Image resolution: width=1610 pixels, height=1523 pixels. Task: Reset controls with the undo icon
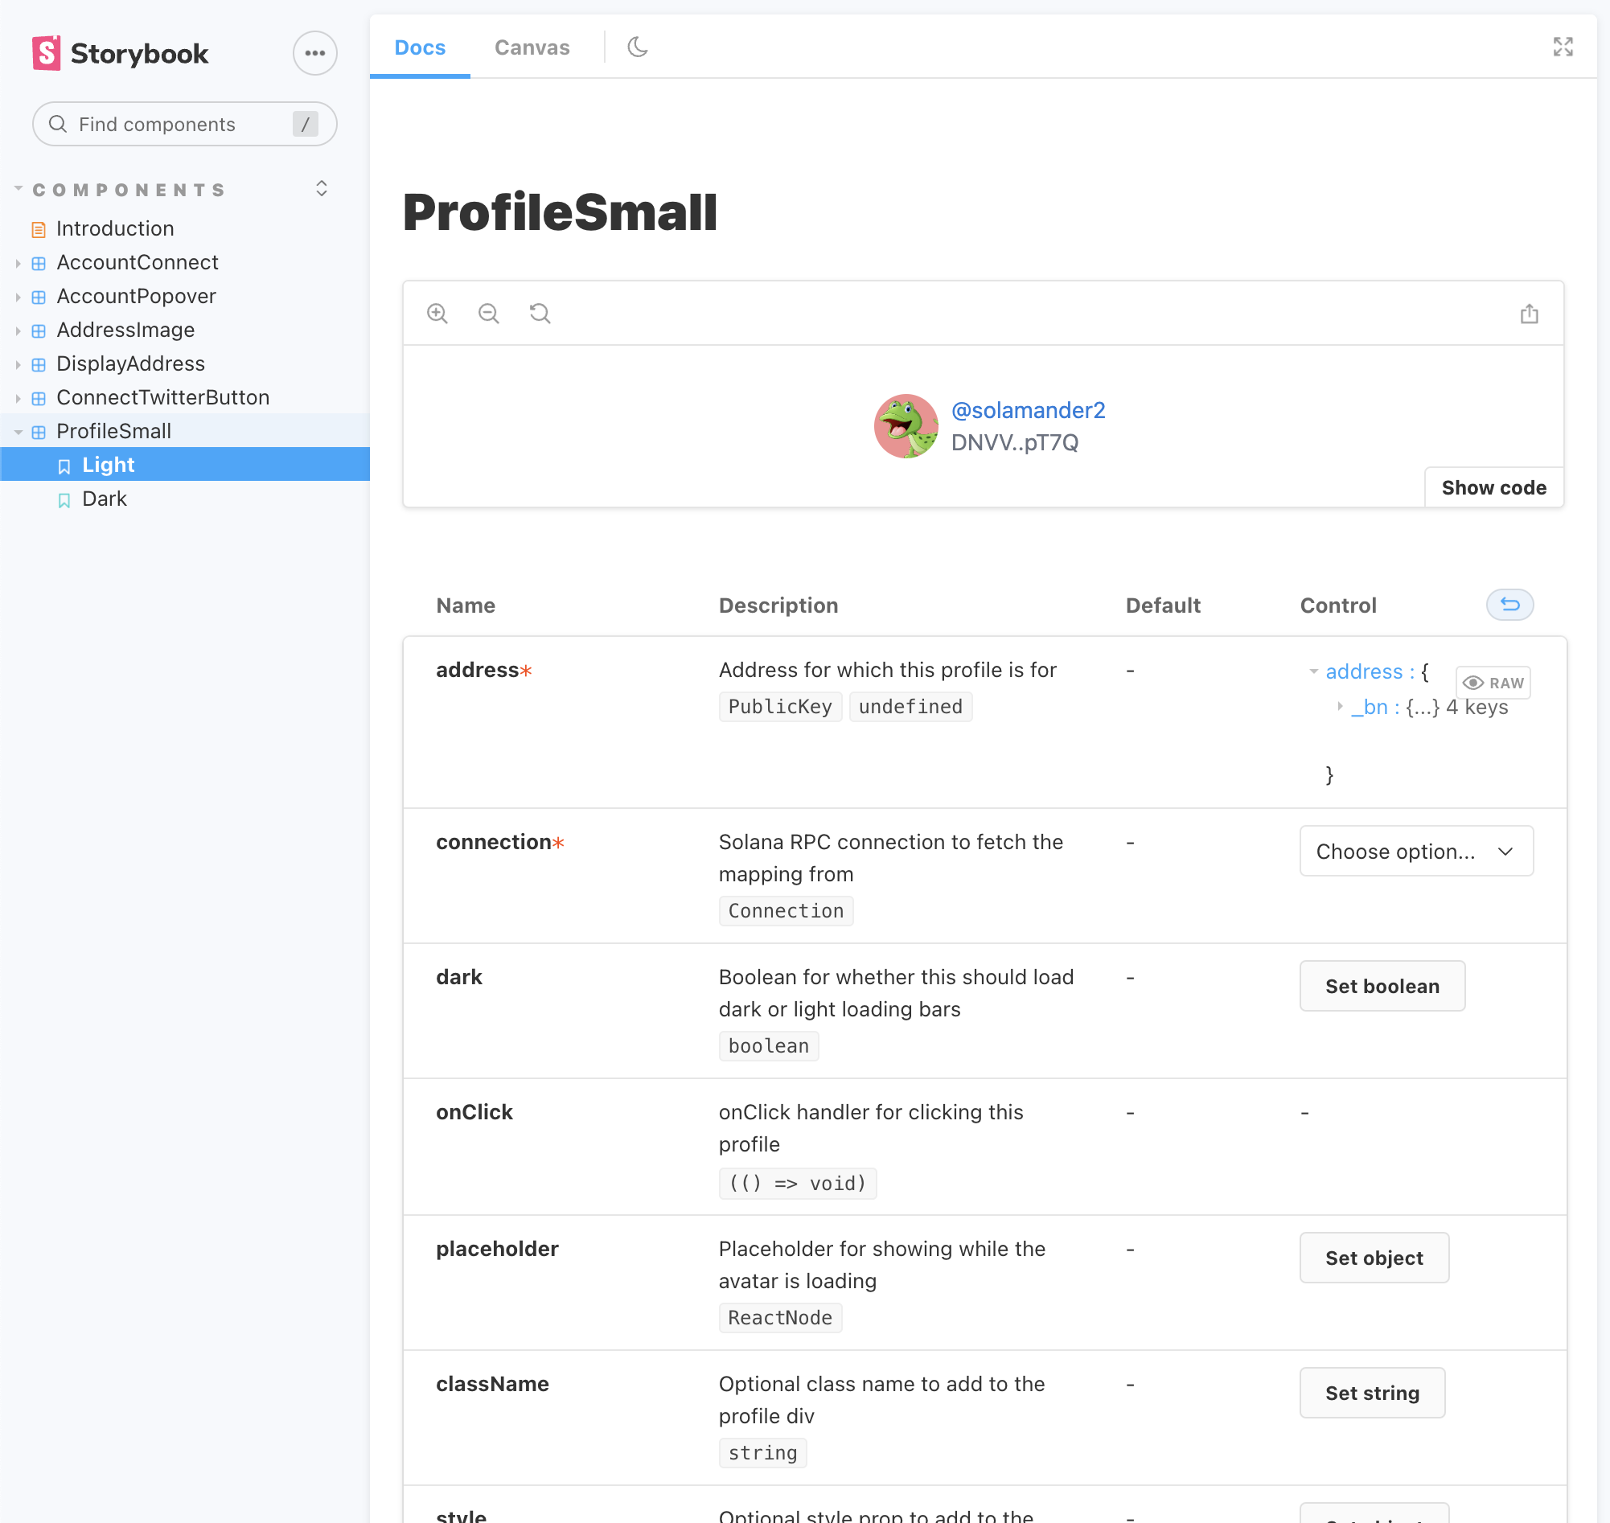[1509, 605]
